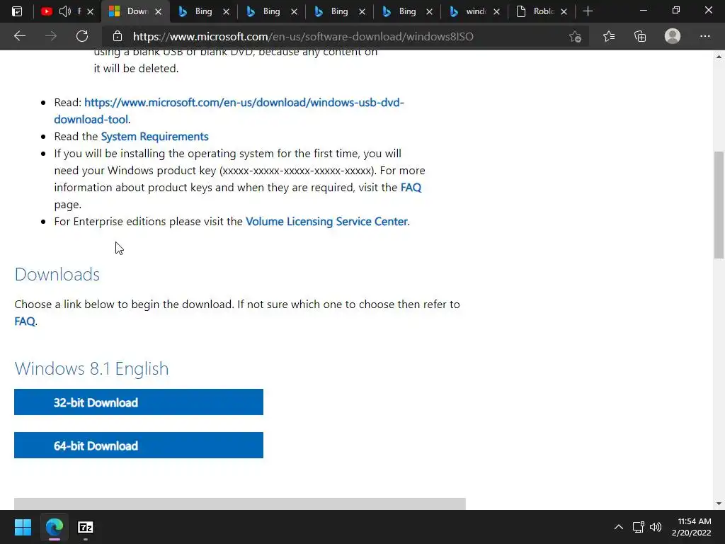The image size is (725, 544).
Task: Open network status tray icon
Action: pos(638,527)
